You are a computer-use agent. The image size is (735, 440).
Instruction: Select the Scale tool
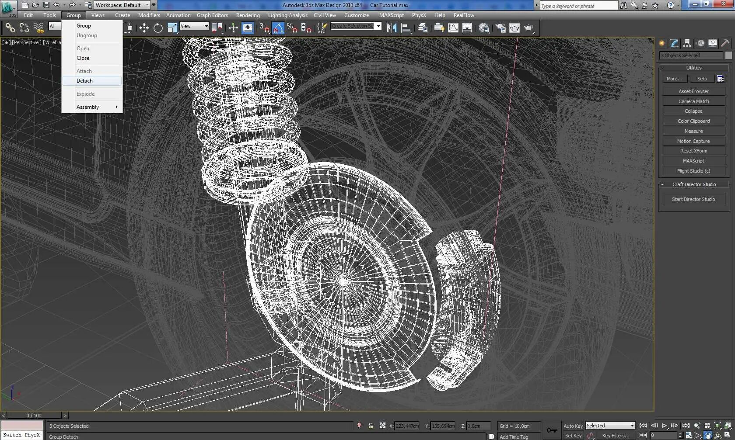pos(172,28)
